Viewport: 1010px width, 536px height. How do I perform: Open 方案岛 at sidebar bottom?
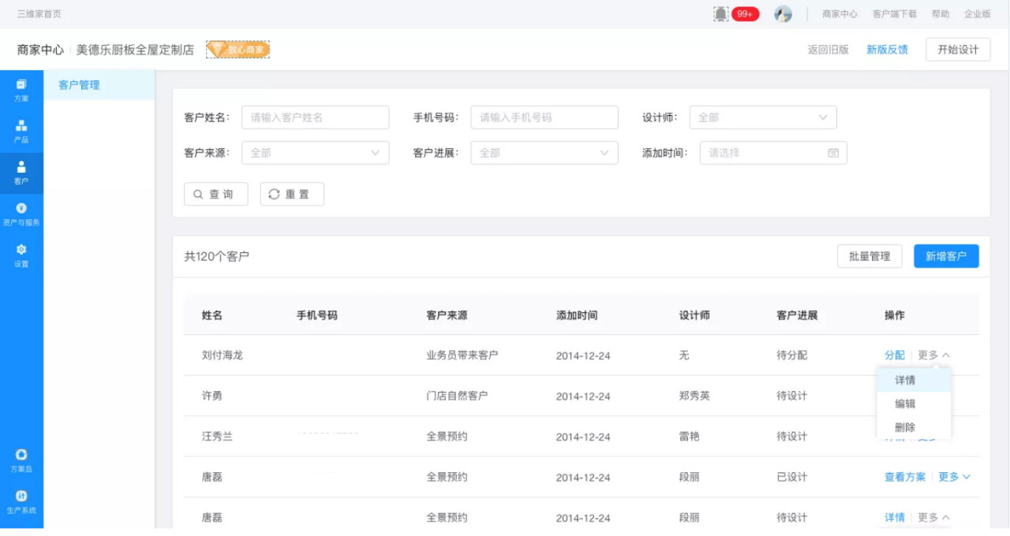pyautogui.click(x=21, y=460)
